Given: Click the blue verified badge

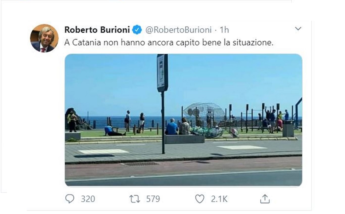Looking at the screenshot, I should click(x=137, y=30).
